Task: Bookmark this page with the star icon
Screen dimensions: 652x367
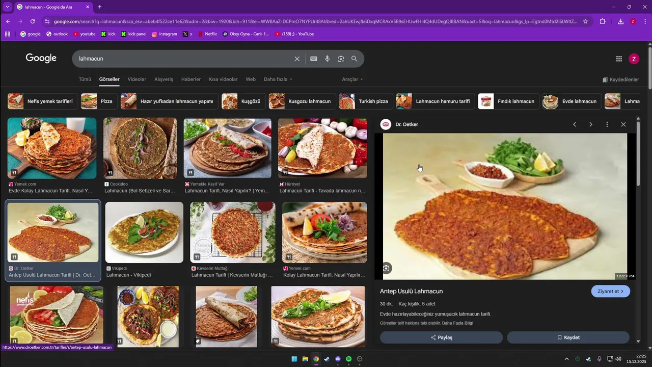Action: click(585, 21)
